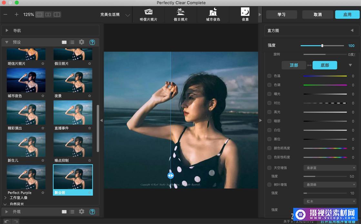Switch 预设 panel to grid view

pos(64,42)
